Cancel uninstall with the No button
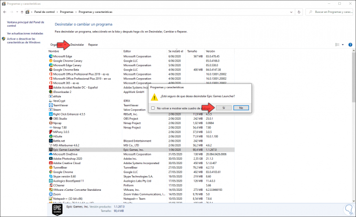 241,108
